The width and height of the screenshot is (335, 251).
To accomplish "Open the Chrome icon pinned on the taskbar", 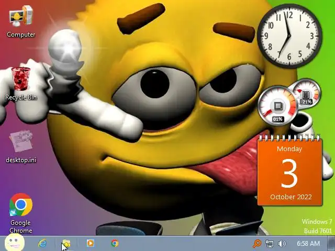I will click(x=115, y=243).
